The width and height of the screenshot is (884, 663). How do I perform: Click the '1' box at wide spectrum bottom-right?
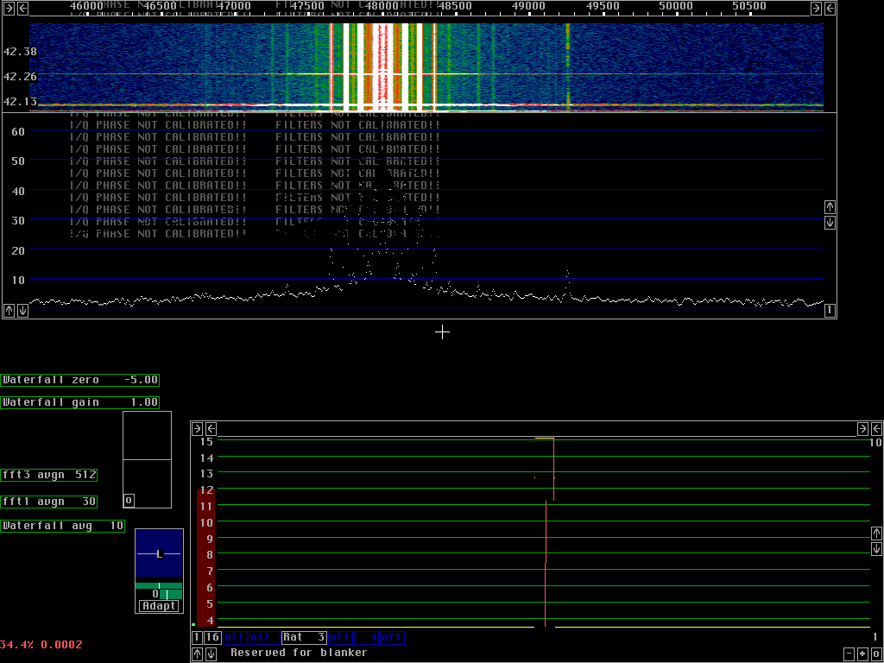tap(830, 311)
